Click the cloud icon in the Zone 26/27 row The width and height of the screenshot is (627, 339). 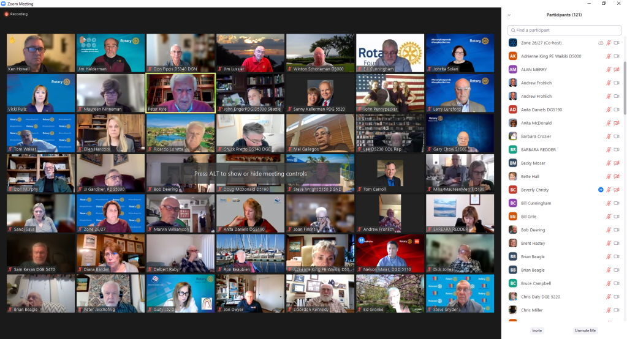pos(601,43)
